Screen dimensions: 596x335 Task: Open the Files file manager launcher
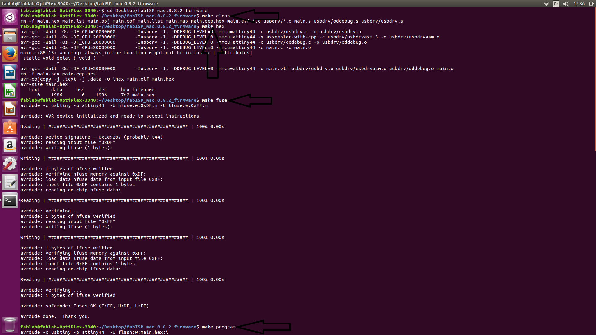click(10, 36)
